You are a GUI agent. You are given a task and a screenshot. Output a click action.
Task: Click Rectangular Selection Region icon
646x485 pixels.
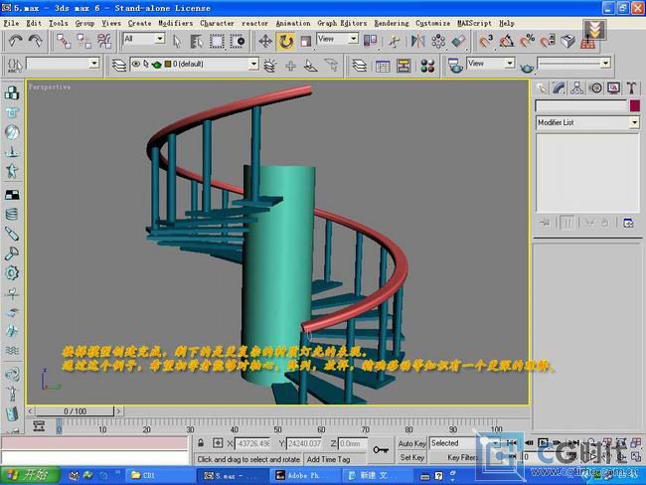(x=217, y=41)
